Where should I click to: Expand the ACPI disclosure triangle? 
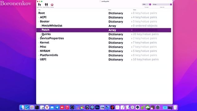(x=39, y=17)
